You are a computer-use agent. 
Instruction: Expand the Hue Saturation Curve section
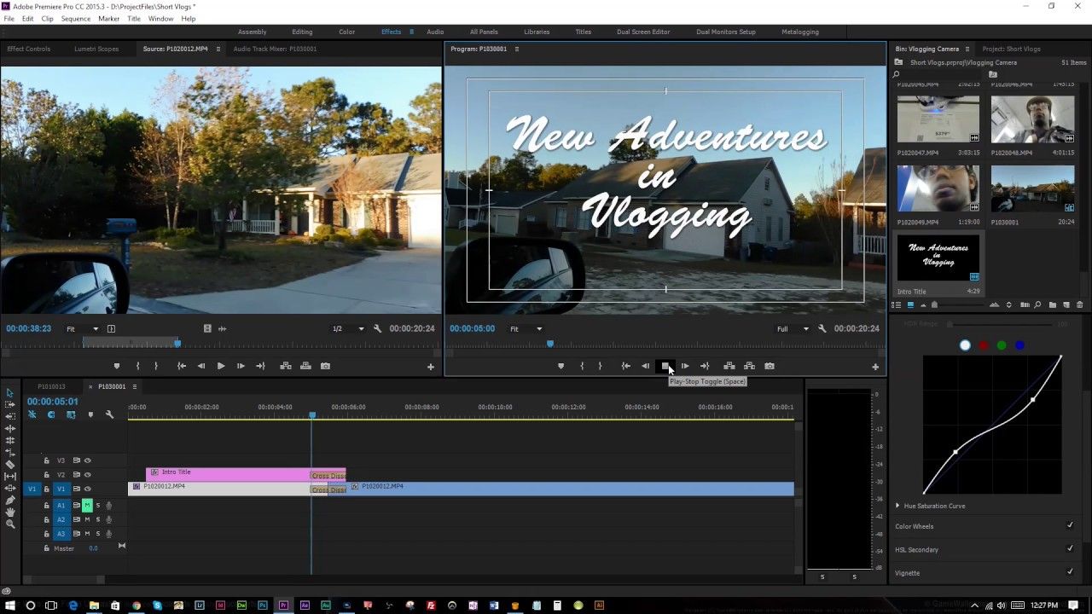897,506
